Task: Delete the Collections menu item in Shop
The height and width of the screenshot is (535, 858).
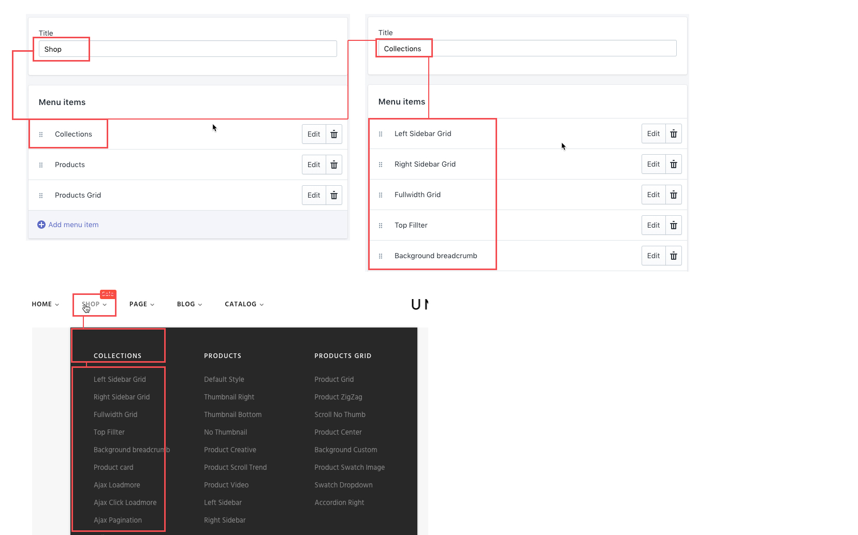Action: 334,135
